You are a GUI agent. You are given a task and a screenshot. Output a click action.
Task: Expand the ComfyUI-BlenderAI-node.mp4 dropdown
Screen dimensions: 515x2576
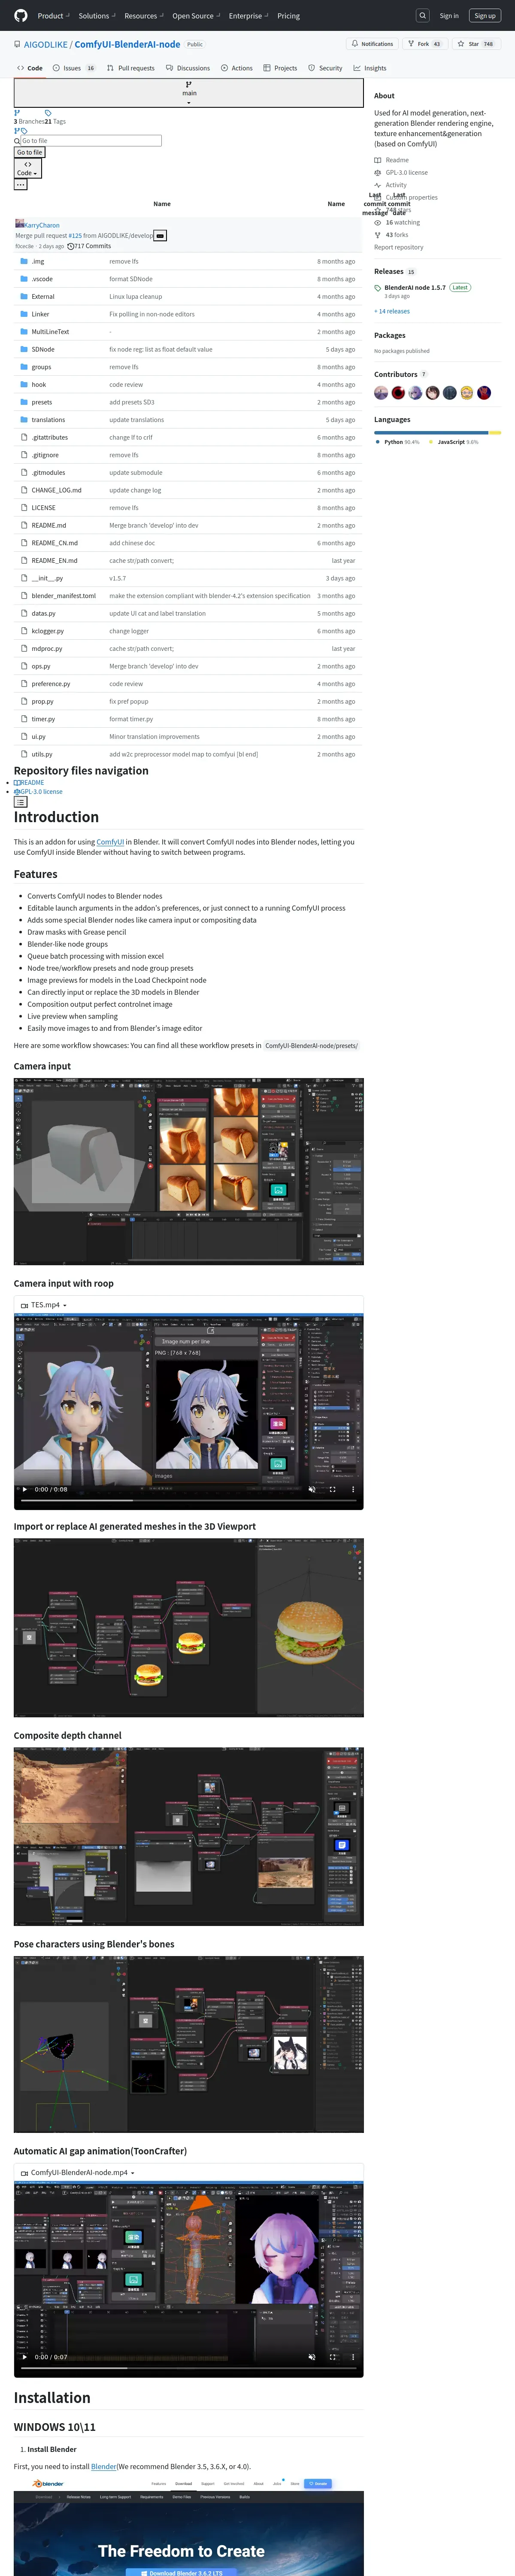(x=78, y=2172)
